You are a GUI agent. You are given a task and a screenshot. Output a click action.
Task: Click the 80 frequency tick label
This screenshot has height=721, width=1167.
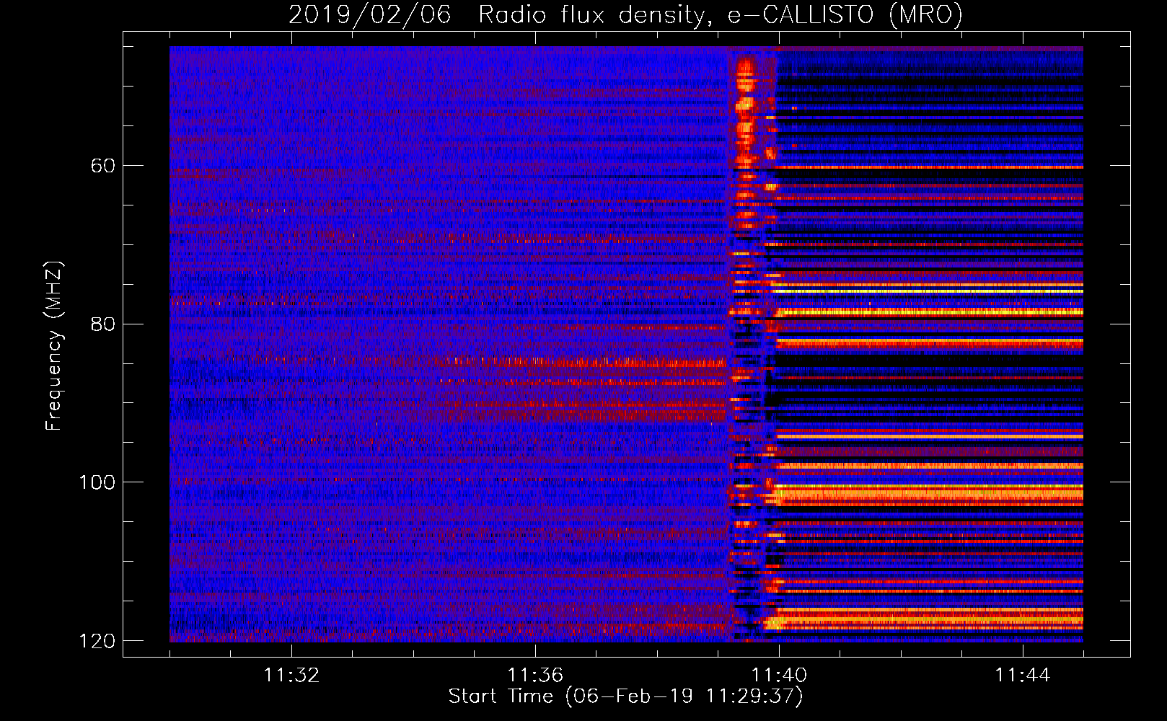click(x=103, y=324)
